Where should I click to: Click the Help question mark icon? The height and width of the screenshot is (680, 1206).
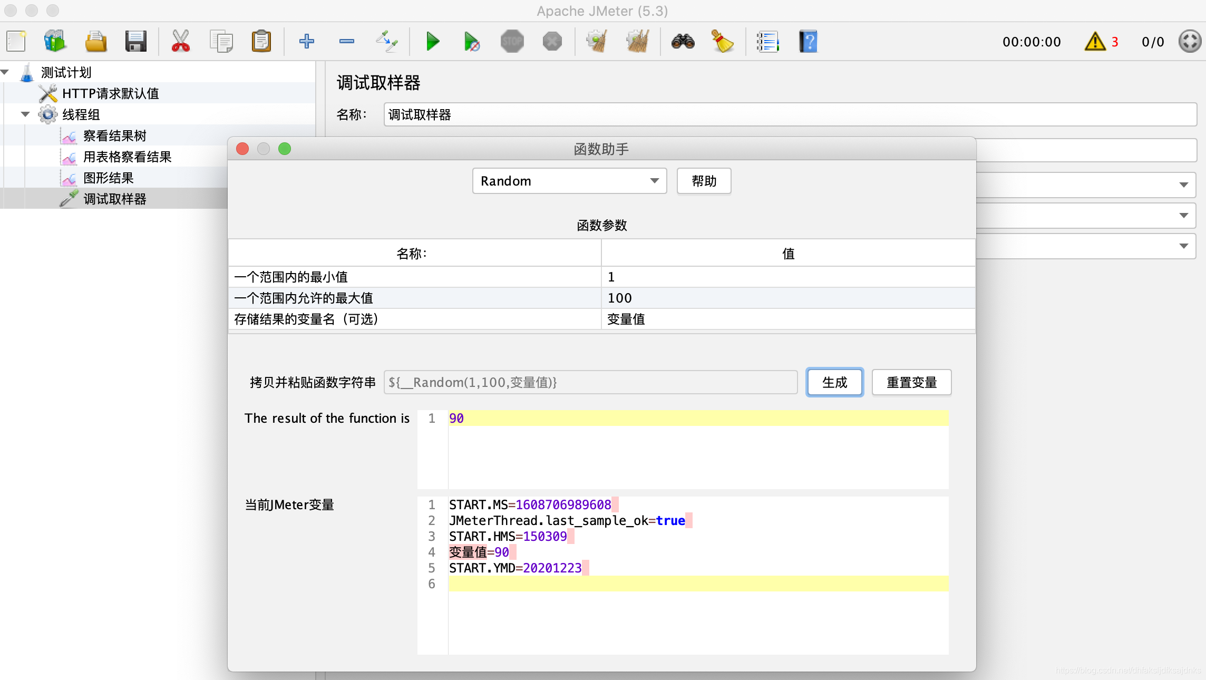coord(808,41)
